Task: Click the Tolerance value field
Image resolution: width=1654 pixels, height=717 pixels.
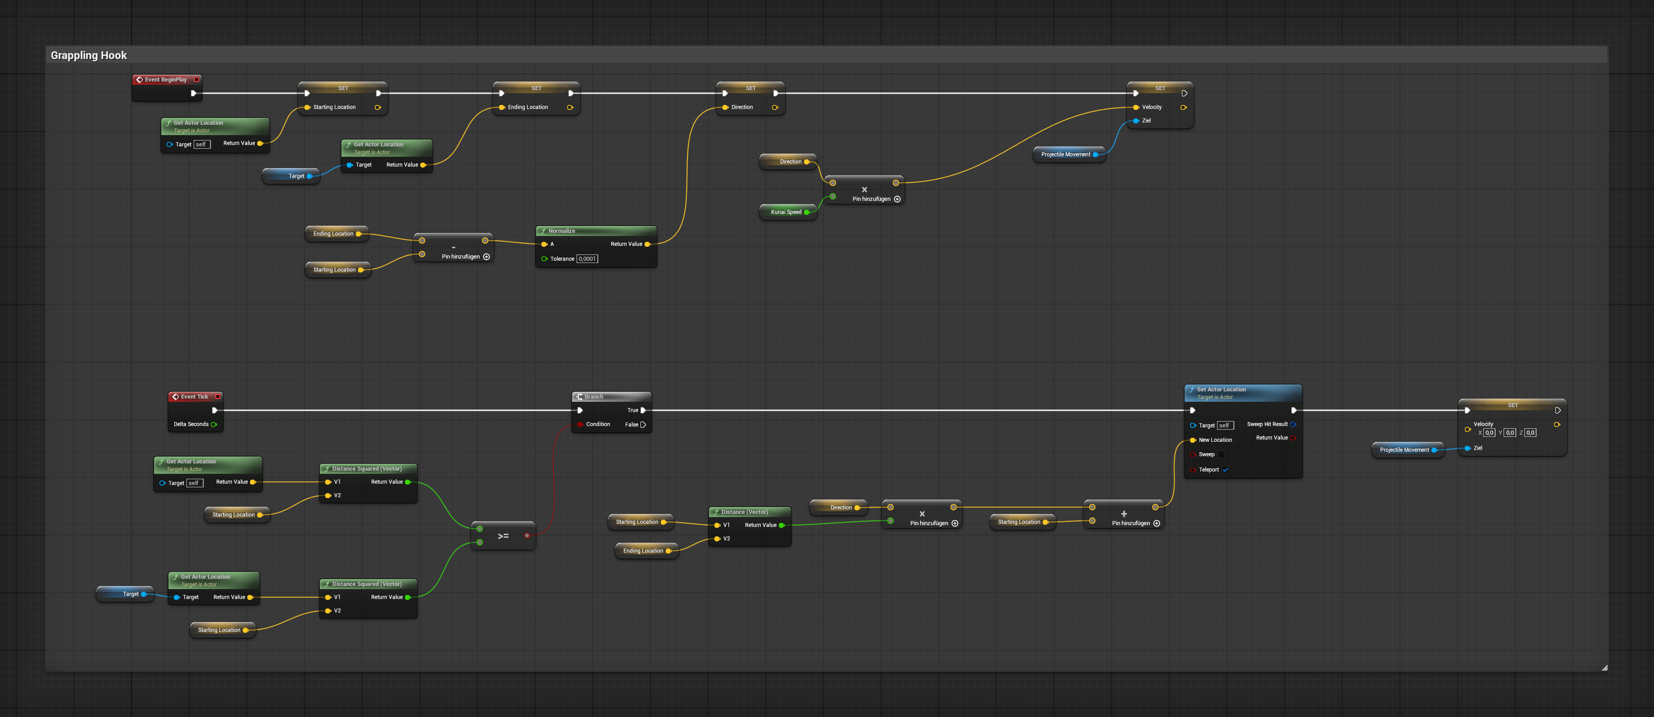Action: [x=587, y=259]
